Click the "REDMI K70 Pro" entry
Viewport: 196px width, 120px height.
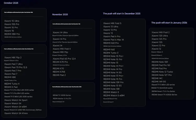point(60,62)
